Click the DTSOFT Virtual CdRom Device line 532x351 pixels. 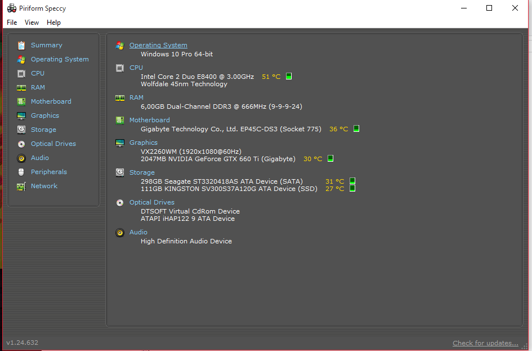click(190, 211)
